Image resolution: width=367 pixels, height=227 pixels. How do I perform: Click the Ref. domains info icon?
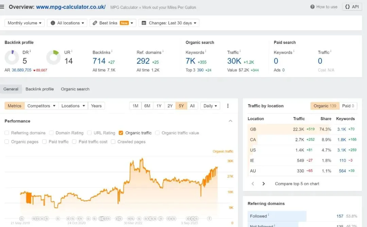pyautogui.click(x=163, y=51)
